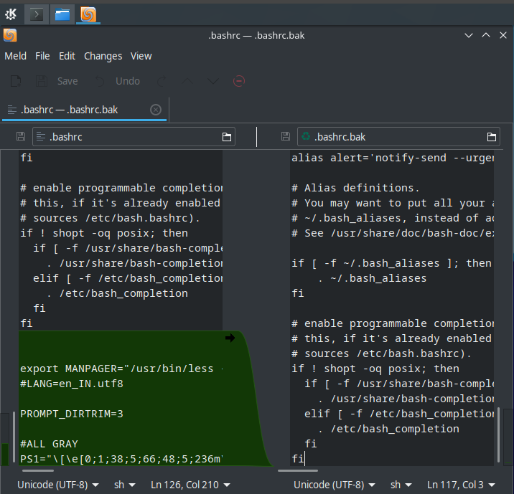The width and height of the screenshot is (514, 494).
Task: Push green change right using arrow
Action: (230, 338)
